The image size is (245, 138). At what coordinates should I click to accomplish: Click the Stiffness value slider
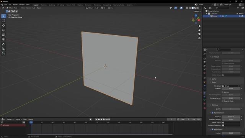(x=231, y=89)
